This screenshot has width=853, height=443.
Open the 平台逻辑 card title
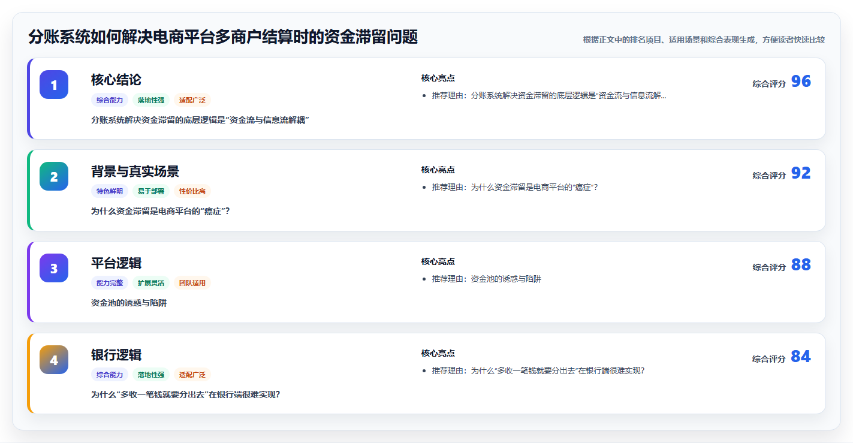116,263
